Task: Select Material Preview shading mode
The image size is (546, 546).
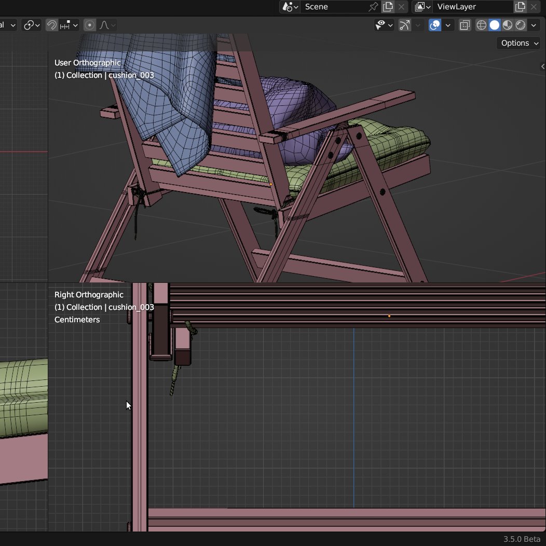Action: pos(507,24)
